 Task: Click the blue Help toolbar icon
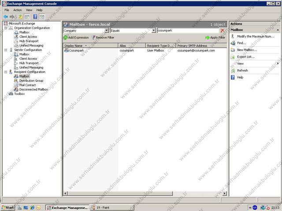pyautogui.click(x=35, y=17)
